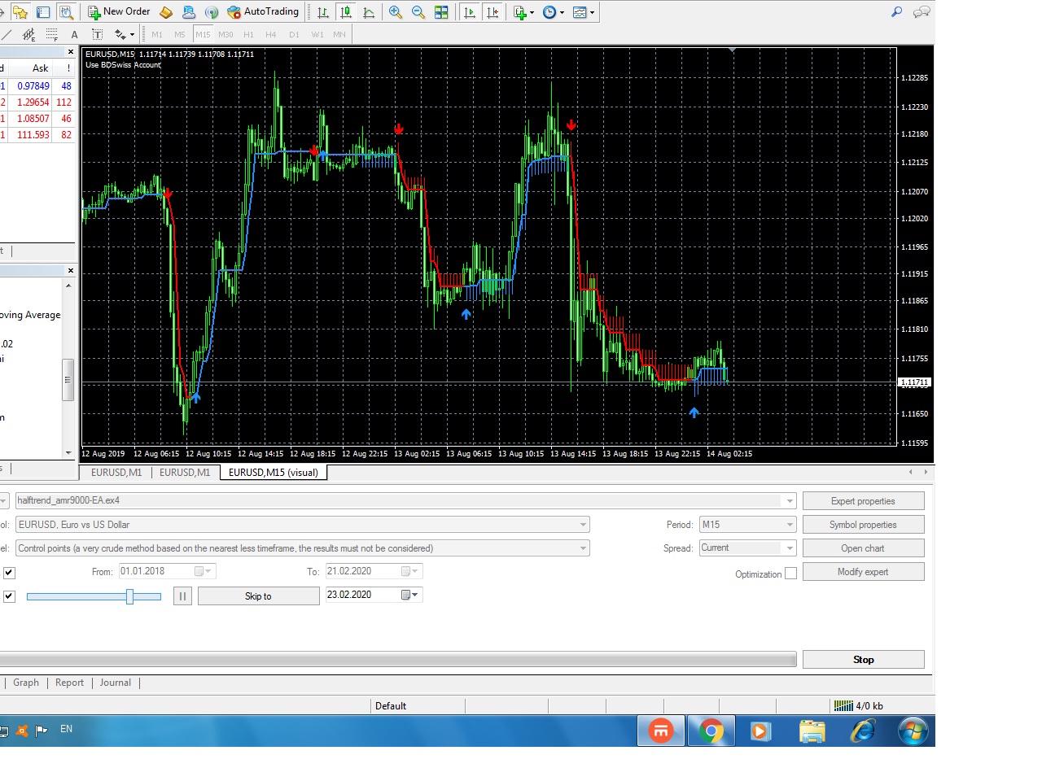
Task: Toggle the visual mode checkbox beside speed slider
Action: point(9,596)
